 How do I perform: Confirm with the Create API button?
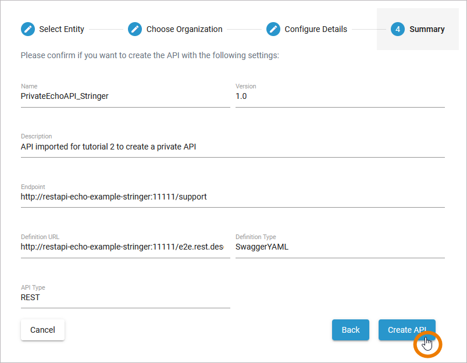pyautogui.click(x=407, y=330)
